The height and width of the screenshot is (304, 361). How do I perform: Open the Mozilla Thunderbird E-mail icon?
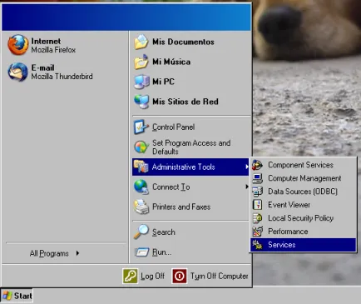[x=17, y=72]
